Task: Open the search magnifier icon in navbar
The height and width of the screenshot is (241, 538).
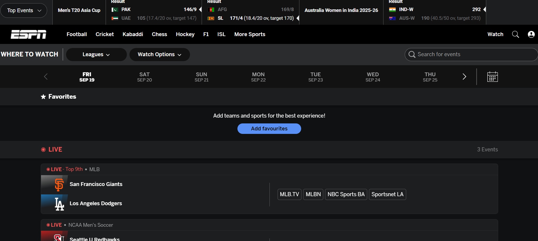Action: [516, 34]
